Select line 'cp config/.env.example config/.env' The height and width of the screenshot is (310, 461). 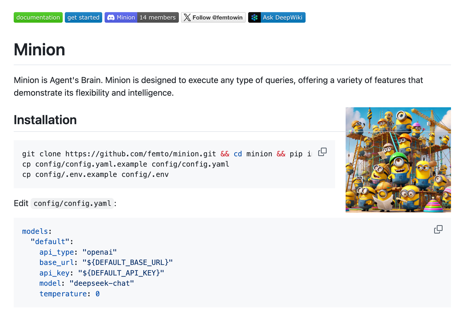(x=95, y=175)
